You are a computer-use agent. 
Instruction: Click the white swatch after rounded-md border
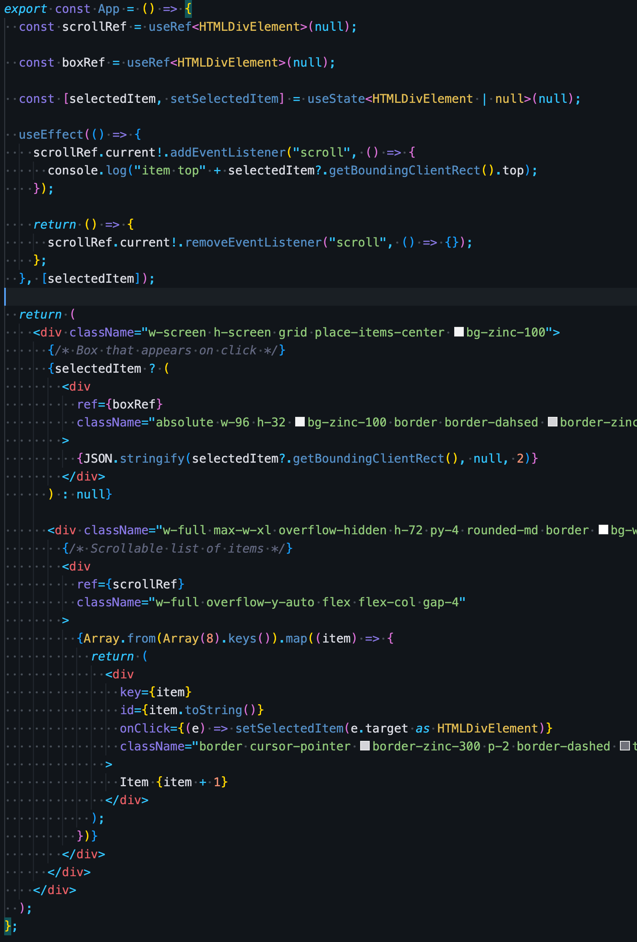(x=603, y=530)
